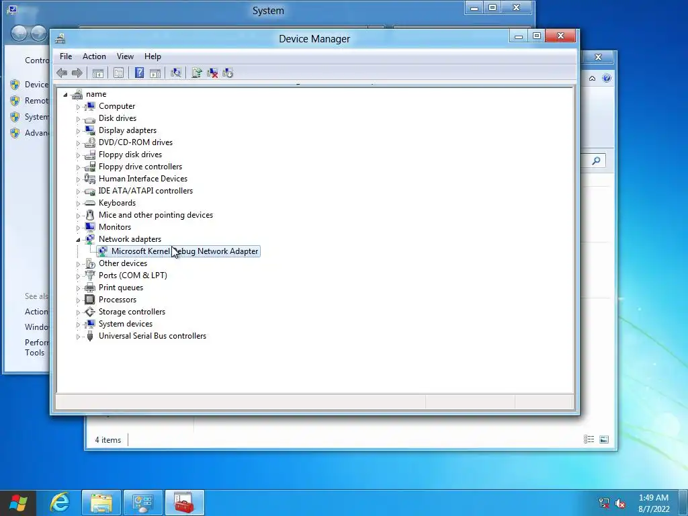
Task: Select 'DVD/CD-ROM drives' tree label
Action: click(x=136, y=142)
